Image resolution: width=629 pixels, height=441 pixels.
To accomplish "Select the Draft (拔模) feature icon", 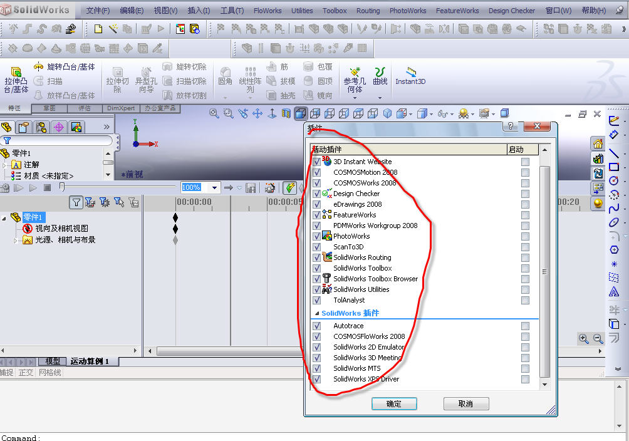I will coord(271,81).
